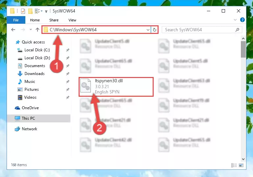The image size is (253, 177).
Task: Expand the ribbon with the chevron
Action: [x=235, y=20]
